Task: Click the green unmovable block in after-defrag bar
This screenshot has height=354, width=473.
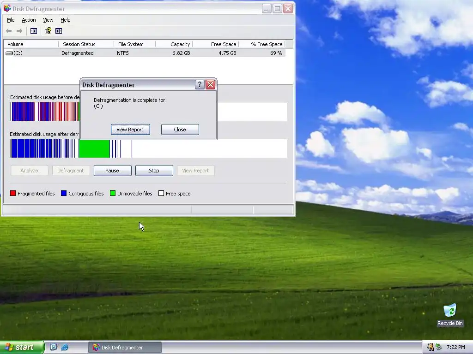Action: 94,148
